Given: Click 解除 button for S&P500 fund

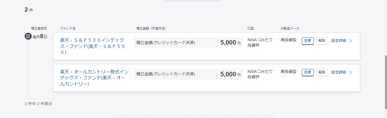Looking at the screenshot, I should pyautogui.click(x=322, y=41).
